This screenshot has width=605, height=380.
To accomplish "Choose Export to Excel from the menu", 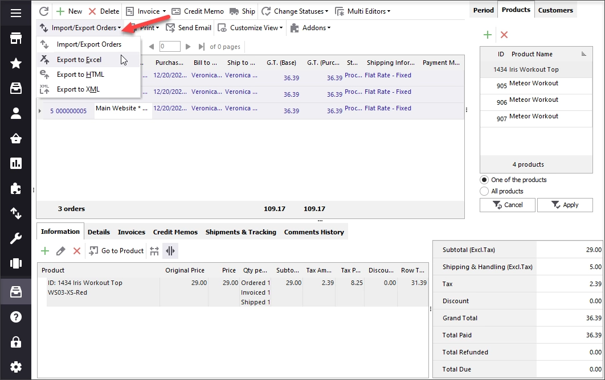I will (89, 60).
